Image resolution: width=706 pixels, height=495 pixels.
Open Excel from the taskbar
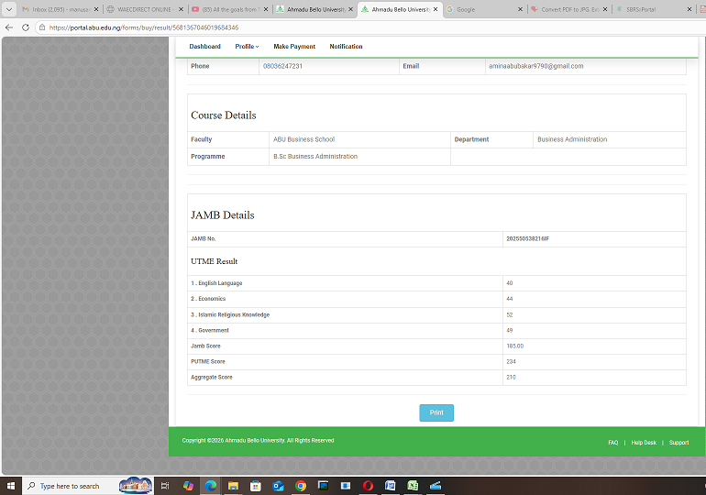click(413, 486)
